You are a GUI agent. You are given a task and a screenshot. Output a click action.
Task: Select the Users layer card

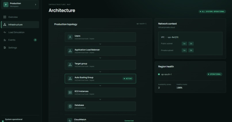point(100,37)
